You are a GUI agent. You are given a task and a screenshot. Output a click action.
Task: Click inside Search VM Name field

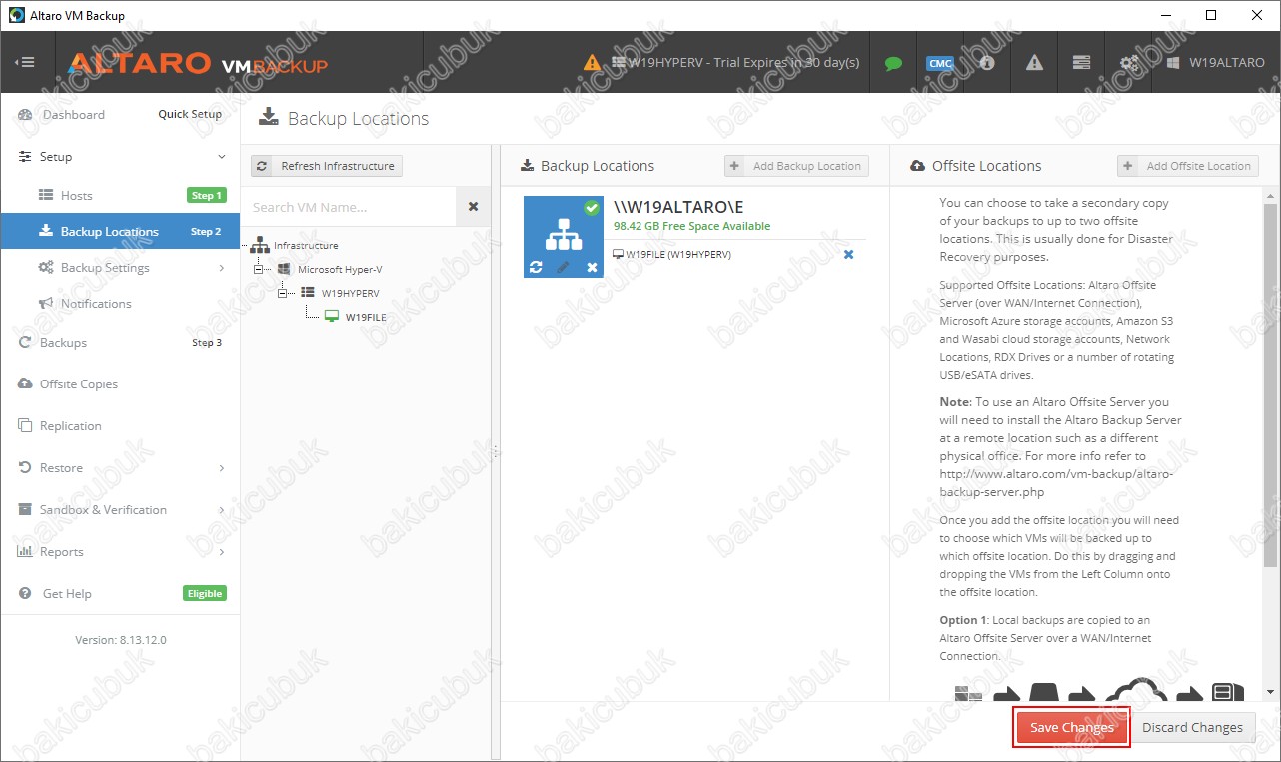(x=349, y=207)
